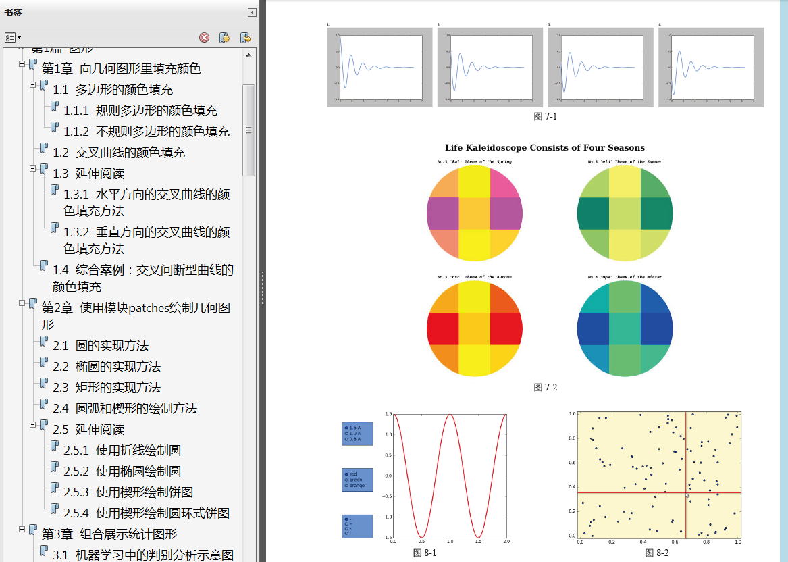Open bookmark 第1章 向几何图形里填充颜色

click(121, 68)
